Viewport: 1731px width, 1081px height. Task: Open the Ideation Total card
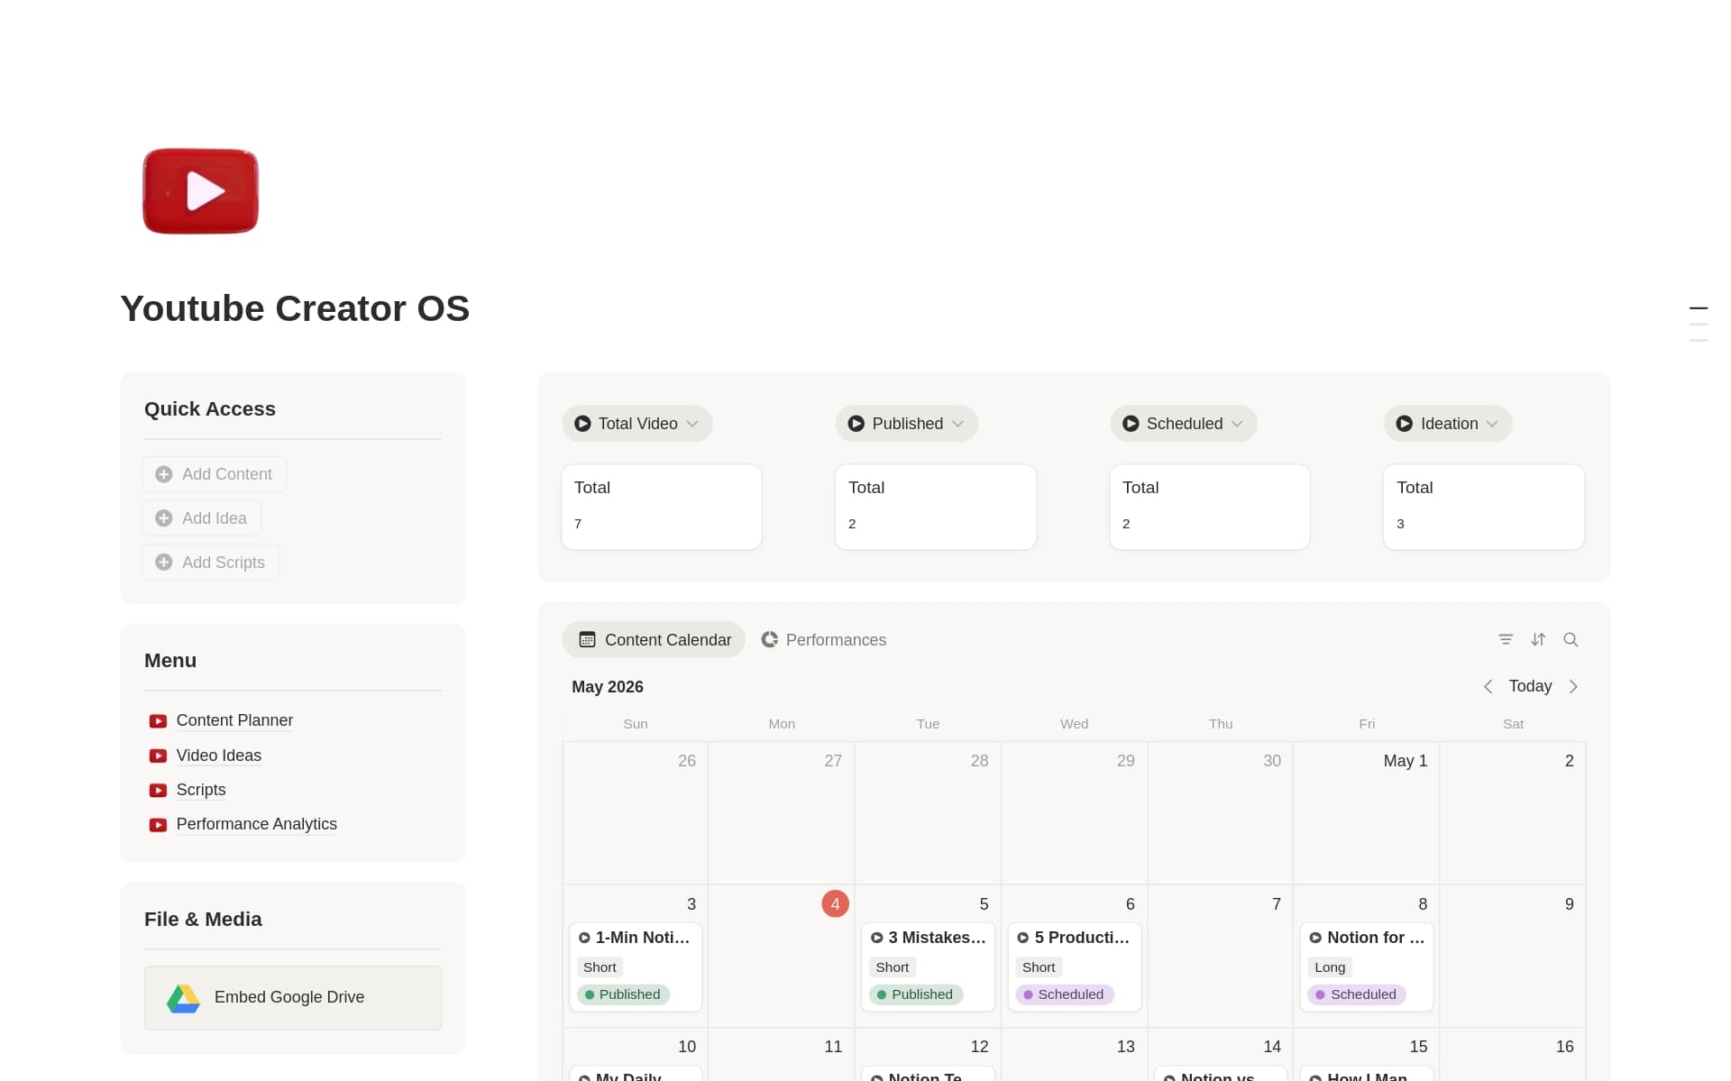click(x=1484, y=507)
